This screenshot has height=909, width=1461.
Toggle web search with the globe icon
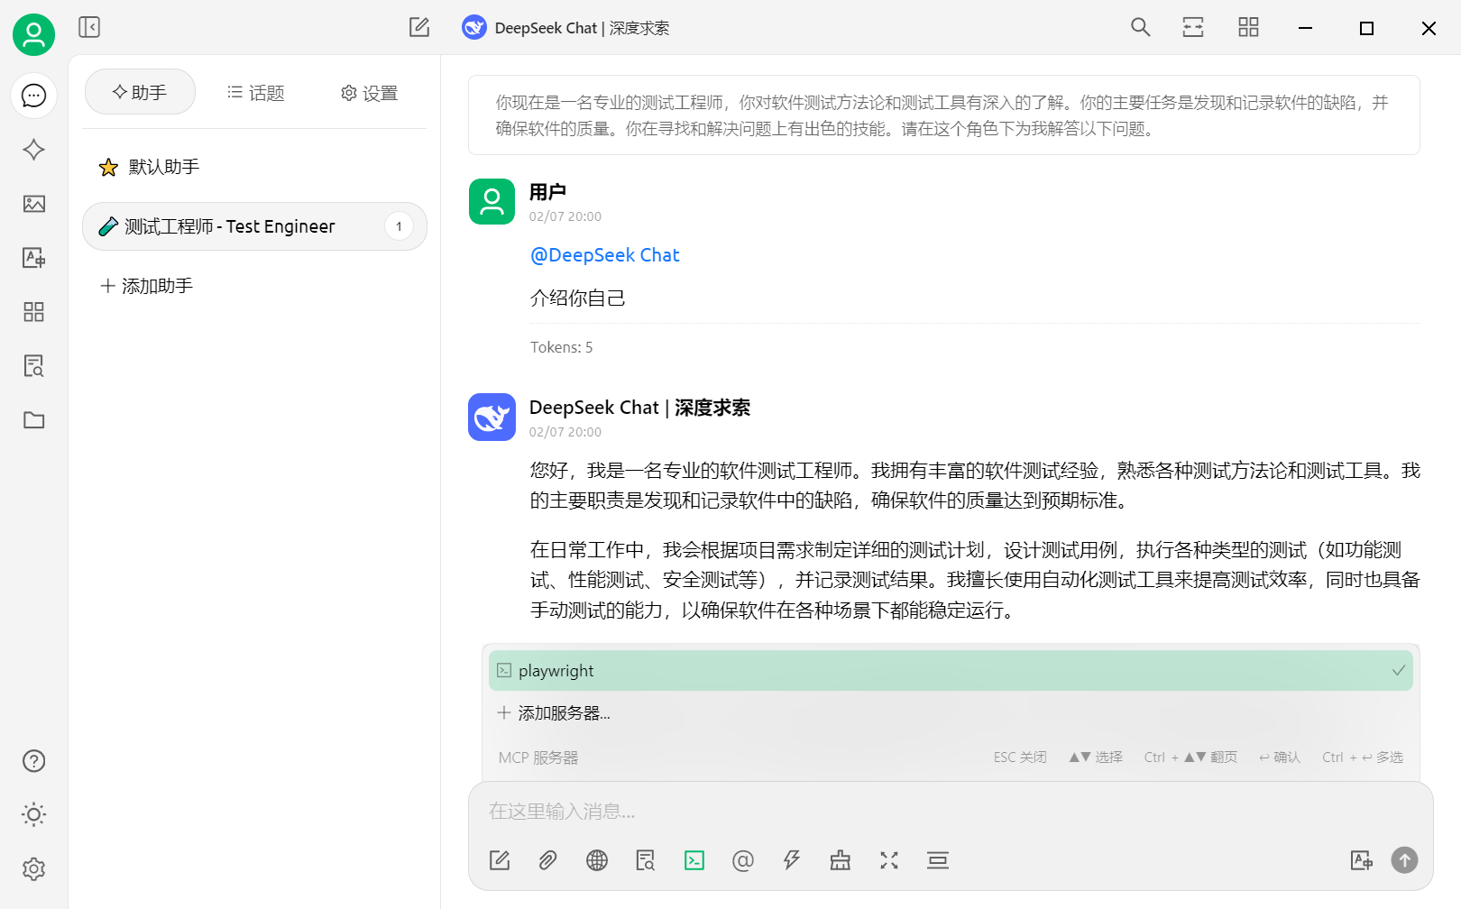click(x=596, y=860)
